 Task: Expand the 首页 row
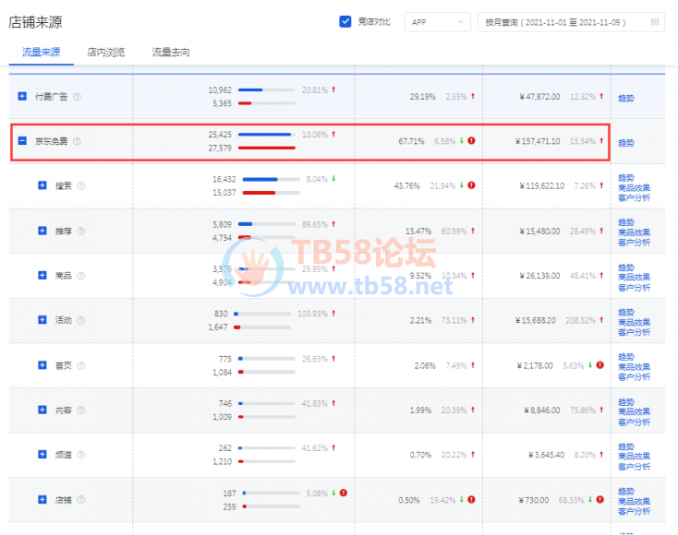click(42, 365)
